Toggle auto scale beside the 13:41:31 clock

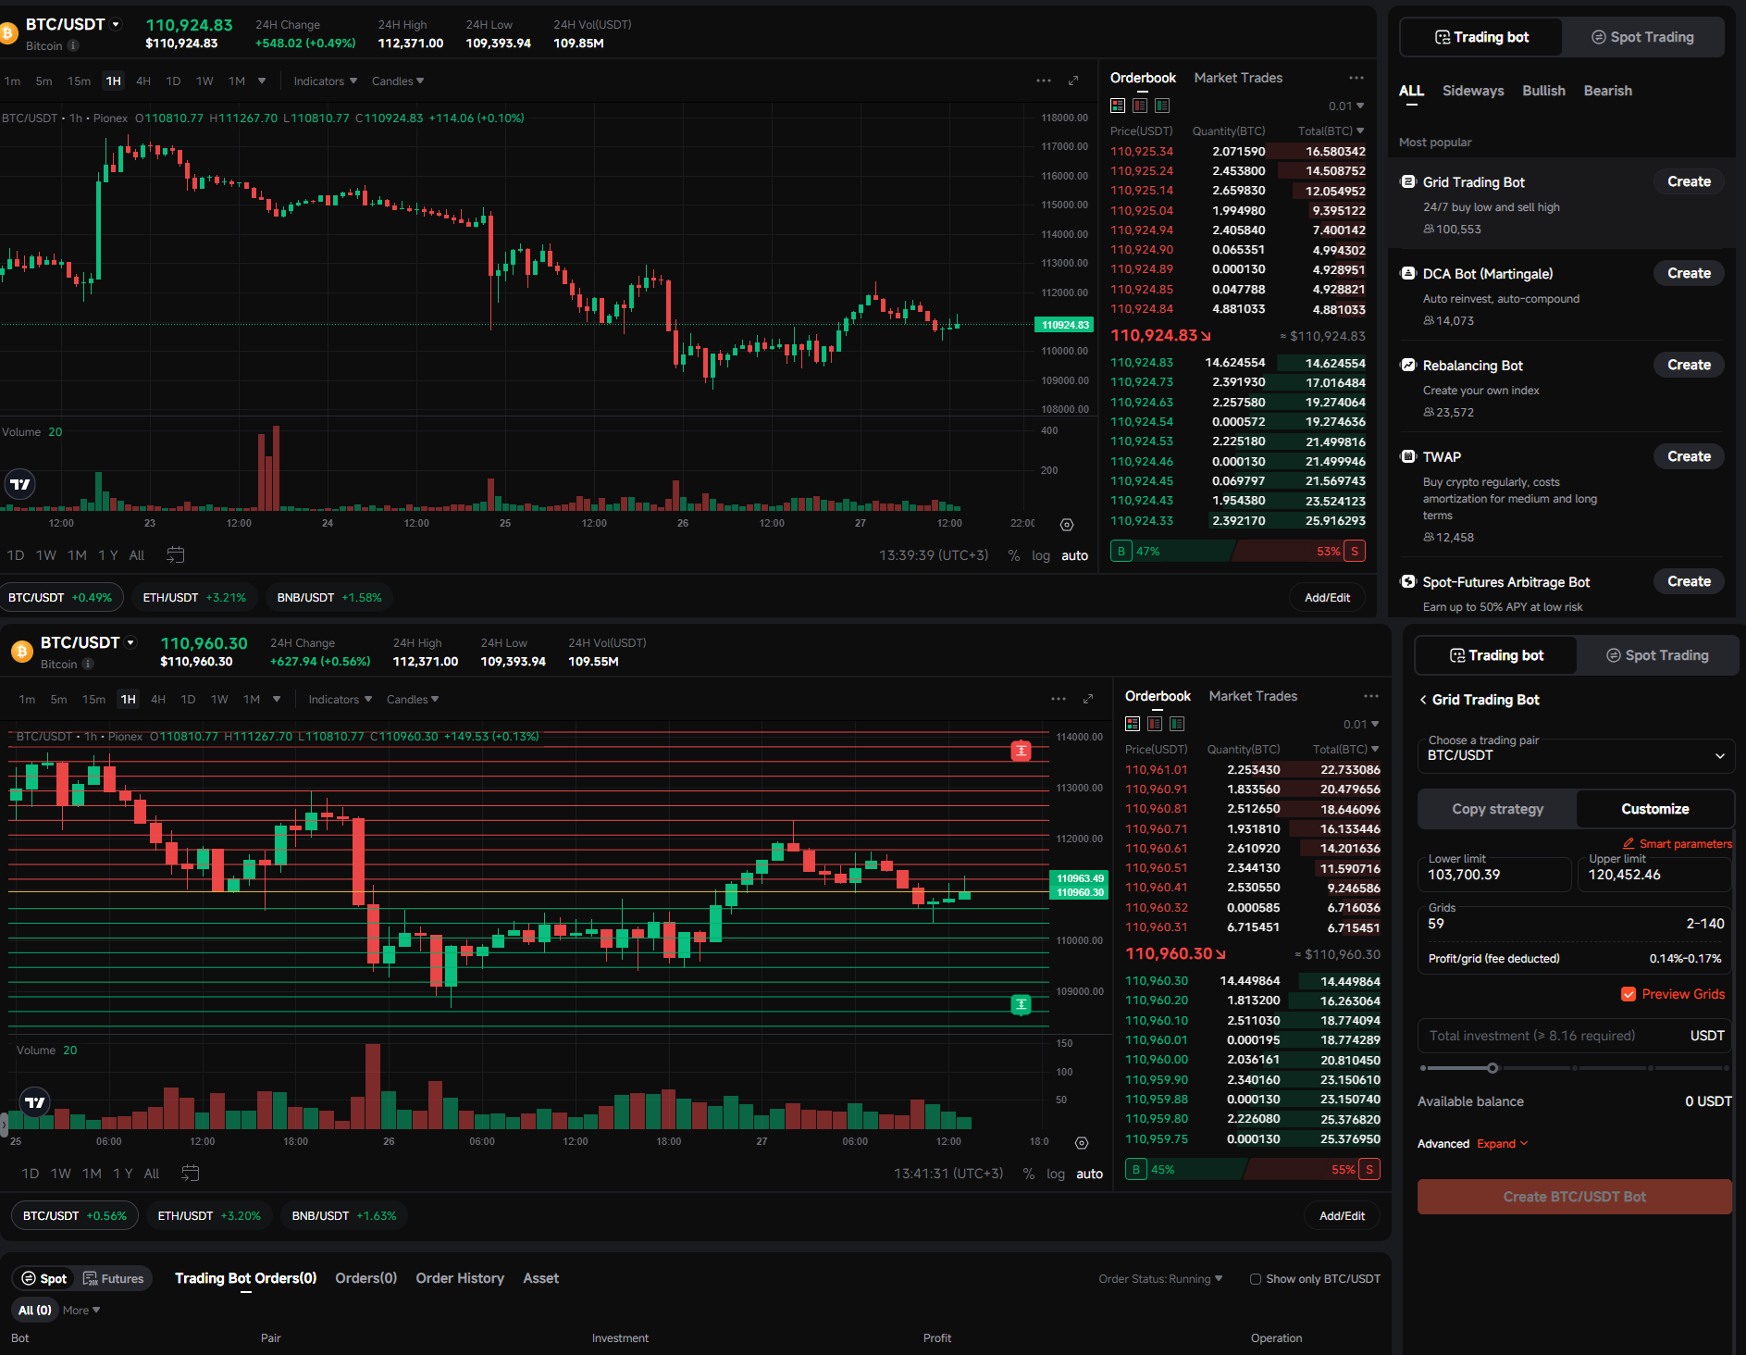pos(1089,1174)
